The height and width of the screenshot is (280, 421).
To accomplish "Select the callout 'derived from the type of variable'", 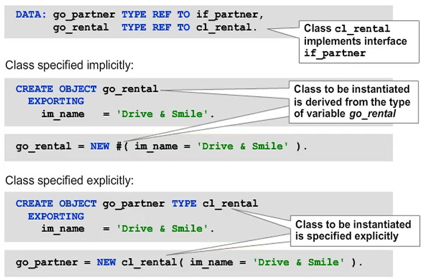I will point(352,102).
